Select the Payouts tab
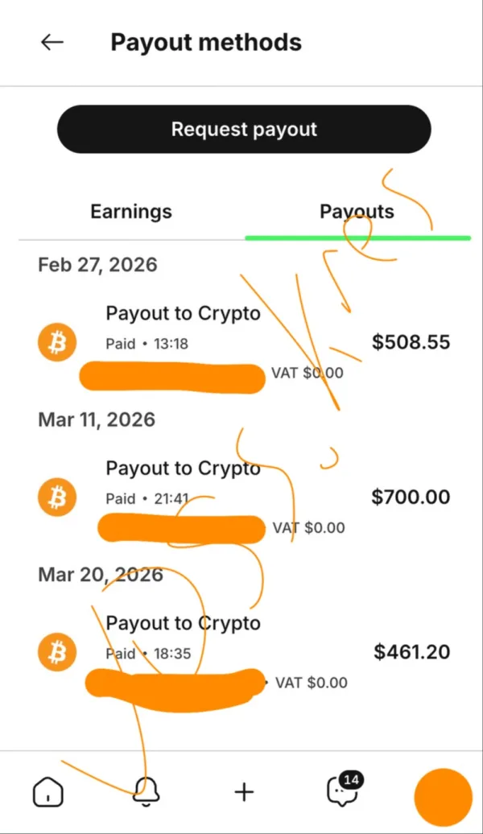This screenshot has width=483, height=834. click(x=357, y=212)
